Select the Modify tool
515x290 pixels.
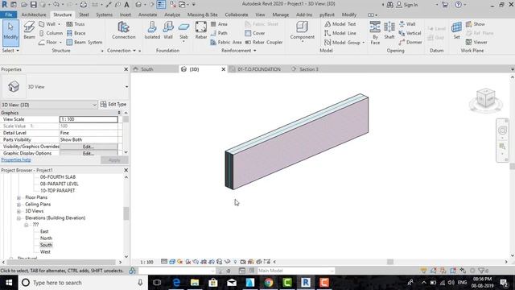[x=10, y=33]
